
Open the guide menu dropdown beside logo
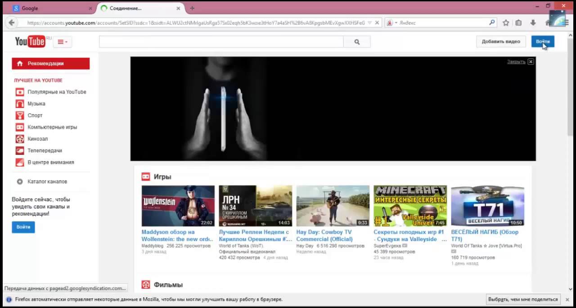[63, 42]
